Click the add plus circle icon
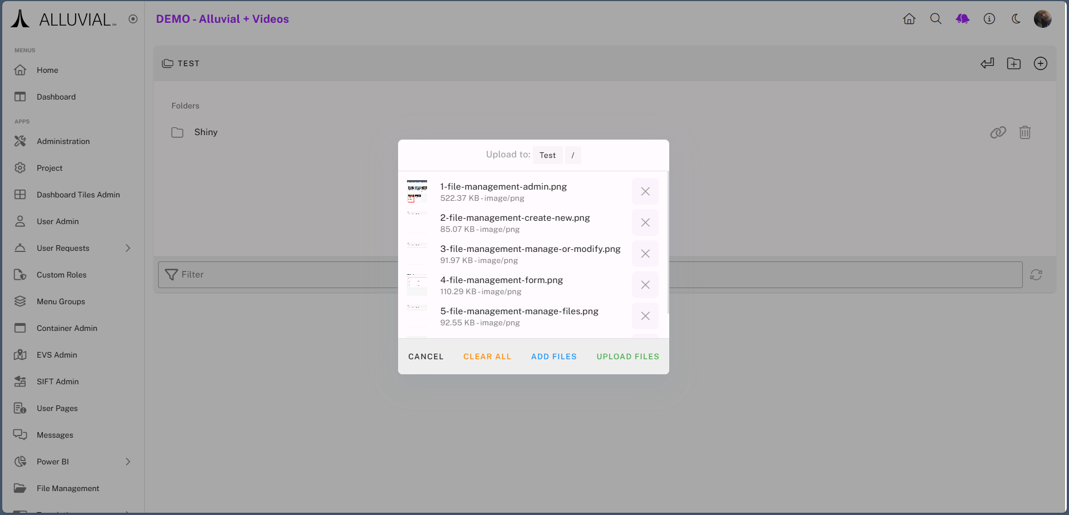Viewport: 1069px width, 515px height. (x=1041, y=63)
